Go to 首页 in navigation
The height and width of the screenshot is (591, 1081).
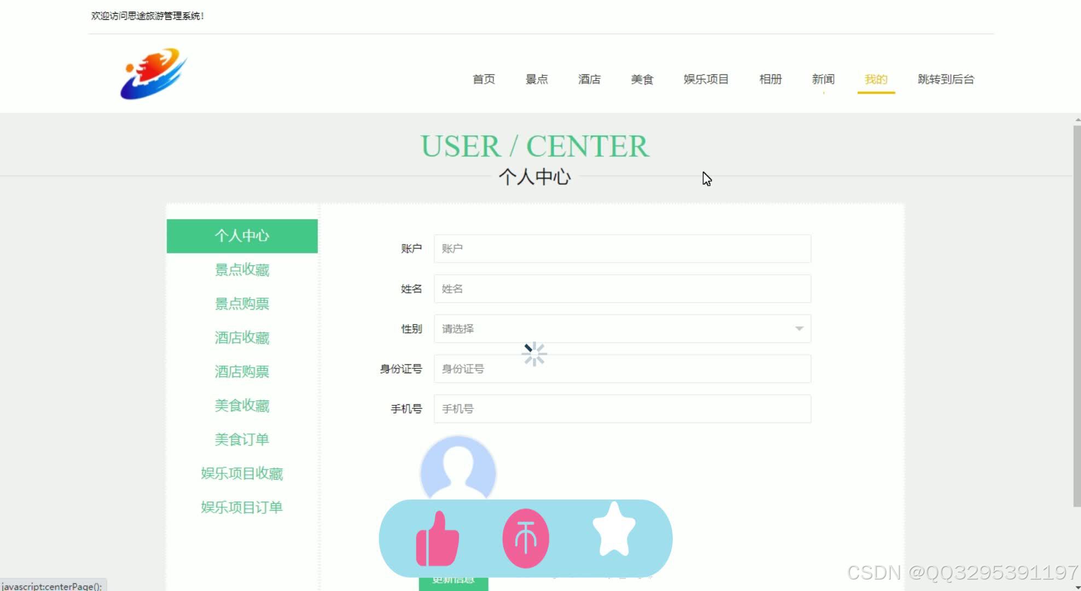484,79
